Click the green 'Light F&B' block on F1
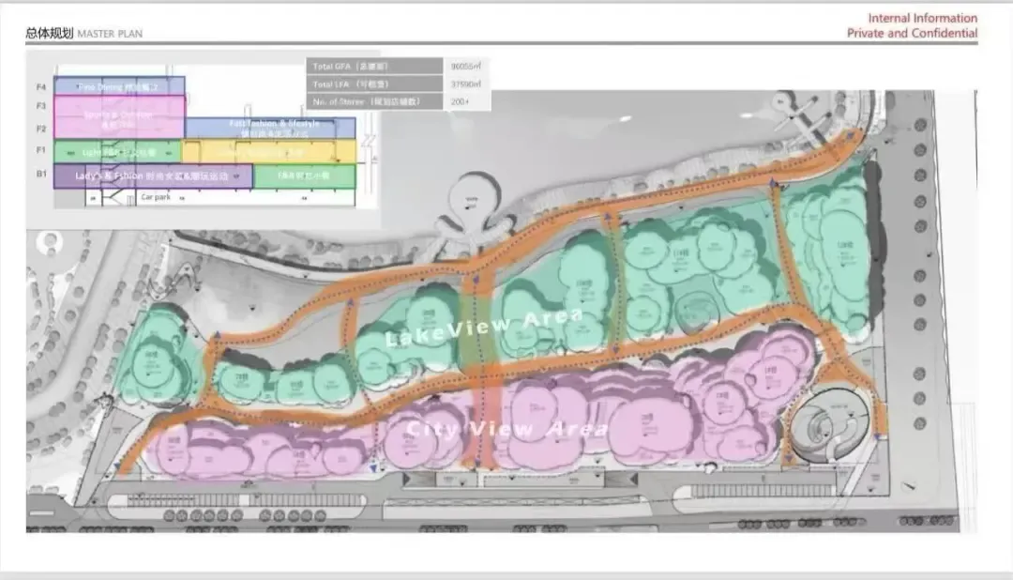 tap(117, 152)
